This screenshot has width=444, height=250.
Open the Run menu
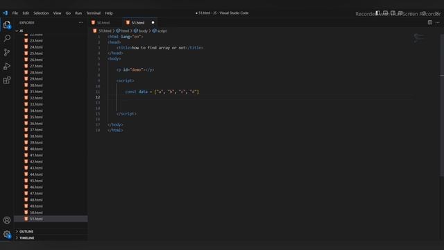(78, 13)
